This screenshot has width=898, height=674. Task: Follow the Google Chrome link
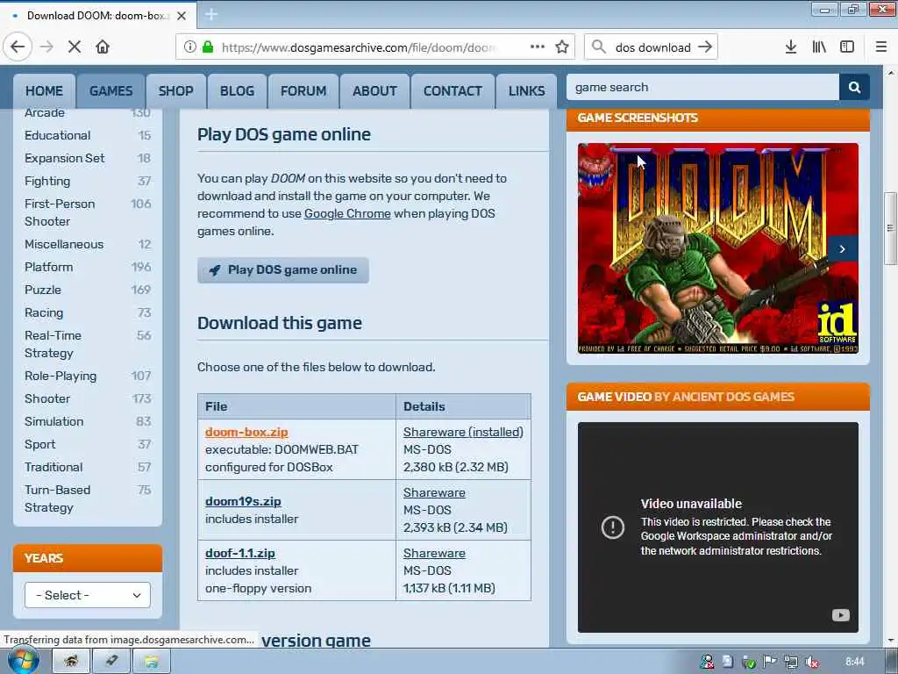347,214
